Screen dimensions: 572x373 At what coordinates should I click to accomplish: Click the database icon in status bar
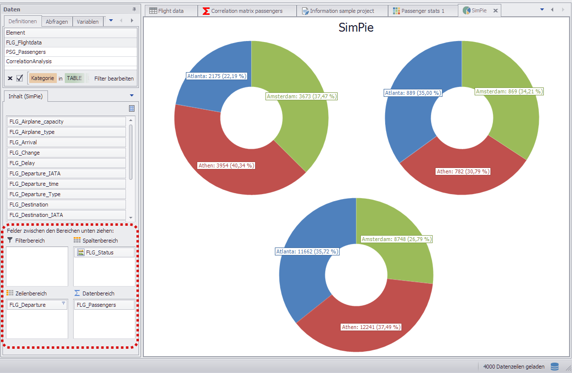point(555,367)
